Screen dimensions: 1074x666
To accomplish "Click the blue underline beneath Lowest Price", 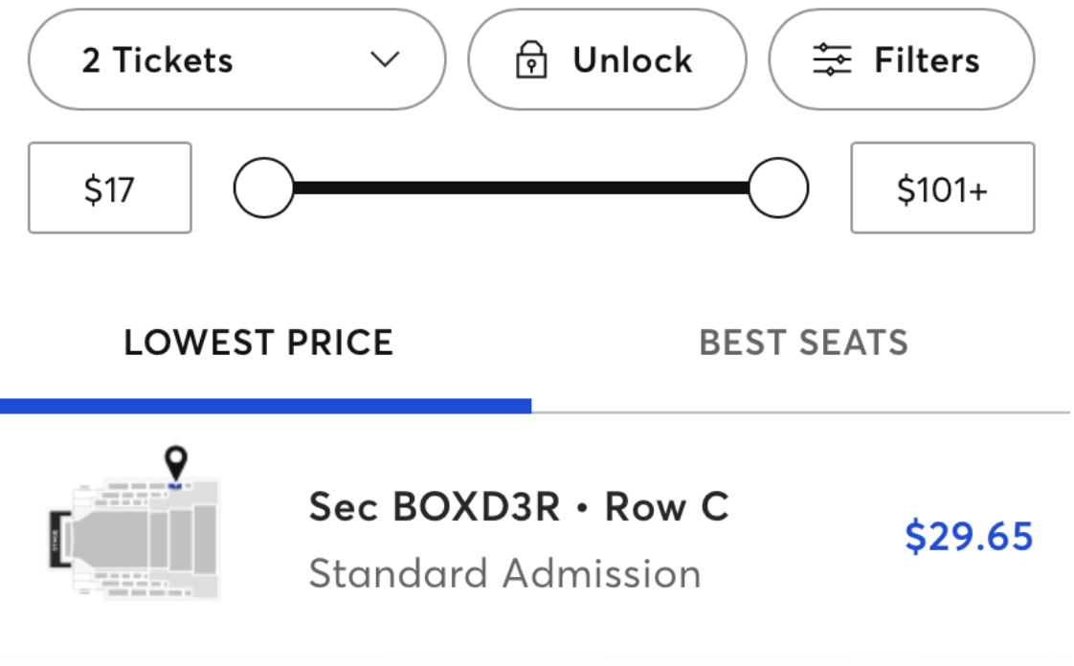I will tap(265, 406).
